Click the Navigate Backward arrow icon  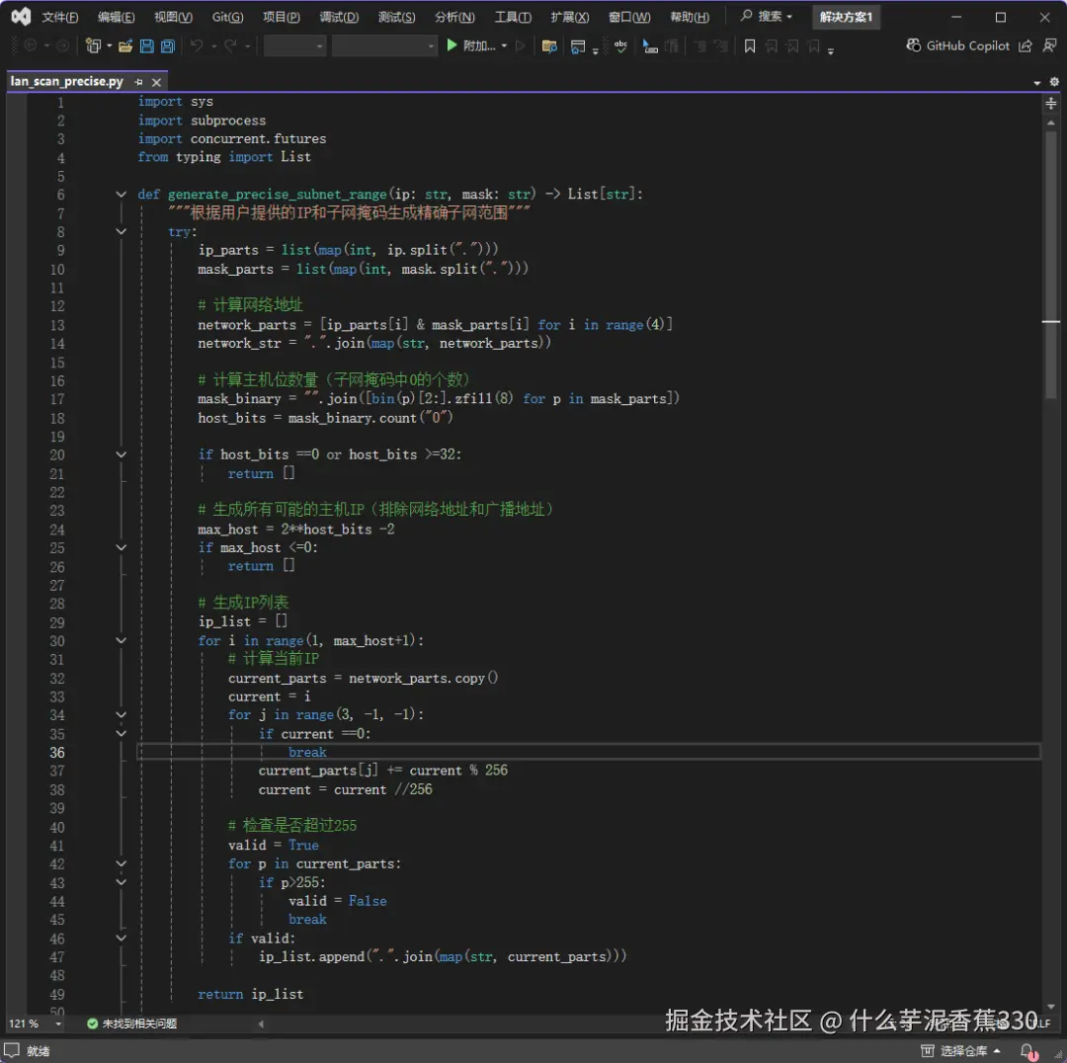tap(30, 45)
